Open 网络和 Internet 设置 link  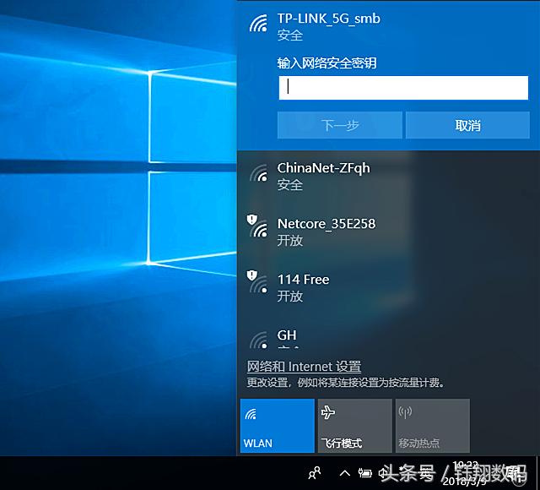click(304, 366)
